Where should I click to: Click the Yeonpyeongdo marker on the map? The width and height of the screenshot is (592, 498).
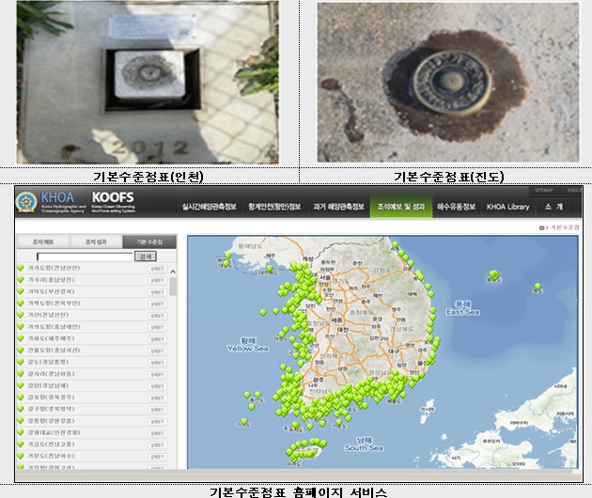click(270, 268)
